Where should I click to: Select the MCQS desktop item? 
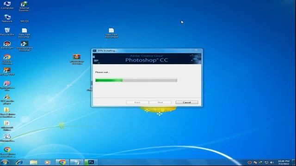point(25,21)
